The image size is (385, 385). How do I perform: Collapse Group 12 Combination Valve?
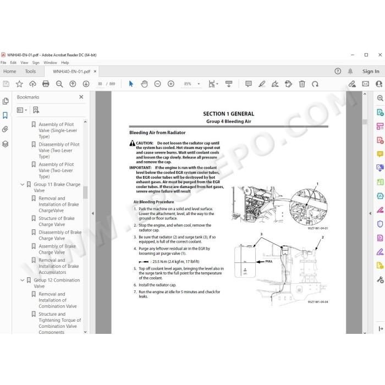pos(23,280)
